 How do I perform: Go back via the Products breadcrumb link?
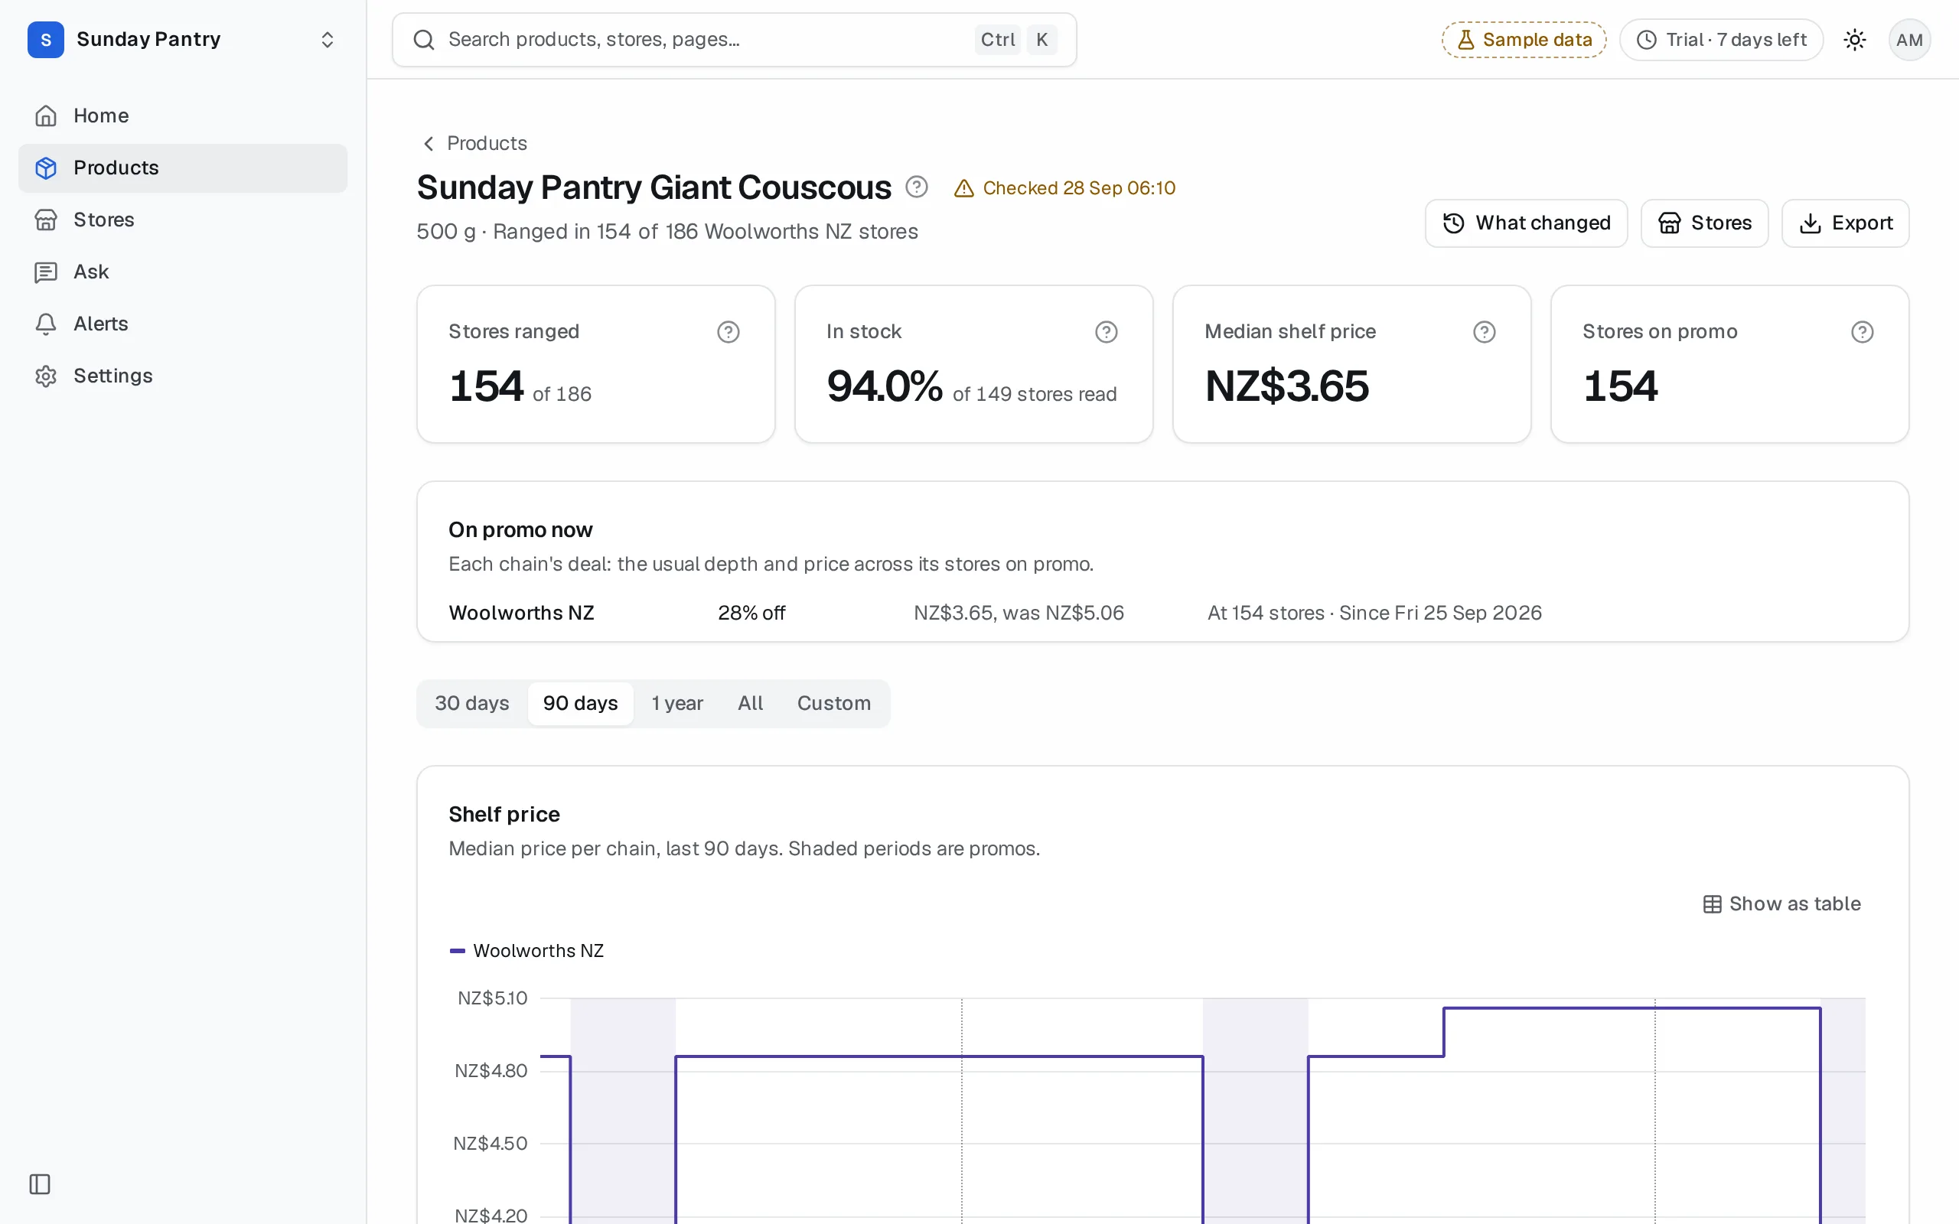click(x=475, y=143)
